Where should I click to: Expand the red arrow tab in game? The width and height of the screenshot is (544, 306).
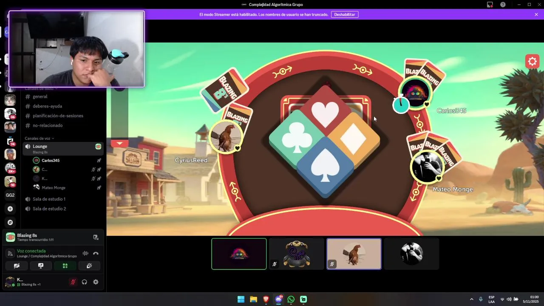tap(119, 143)
